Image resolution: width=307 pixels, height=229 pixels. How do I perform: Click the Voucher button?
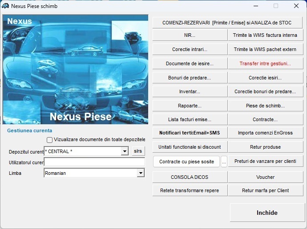click(265, 177)
